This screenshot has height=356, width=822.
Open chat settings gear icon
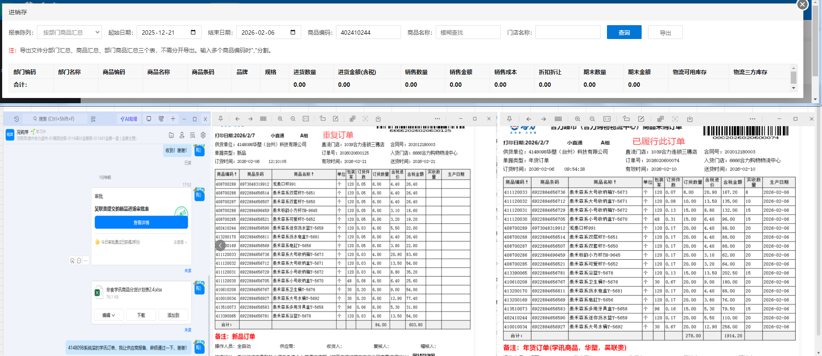coord(203,135)
